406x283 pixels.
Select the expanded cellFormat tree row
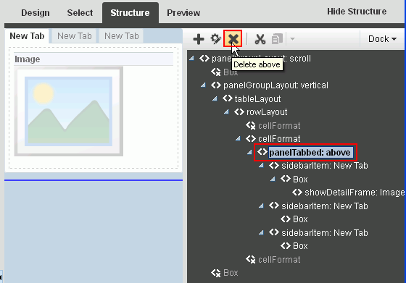(279, 139)
